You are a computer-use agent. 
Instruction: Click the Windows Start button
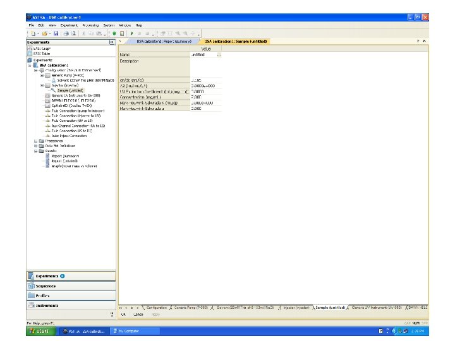tap(40, 331)
